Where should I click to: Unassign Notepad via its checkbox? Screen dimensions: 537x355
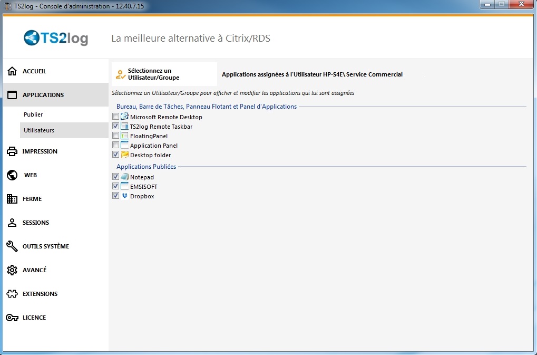[116, 177]
